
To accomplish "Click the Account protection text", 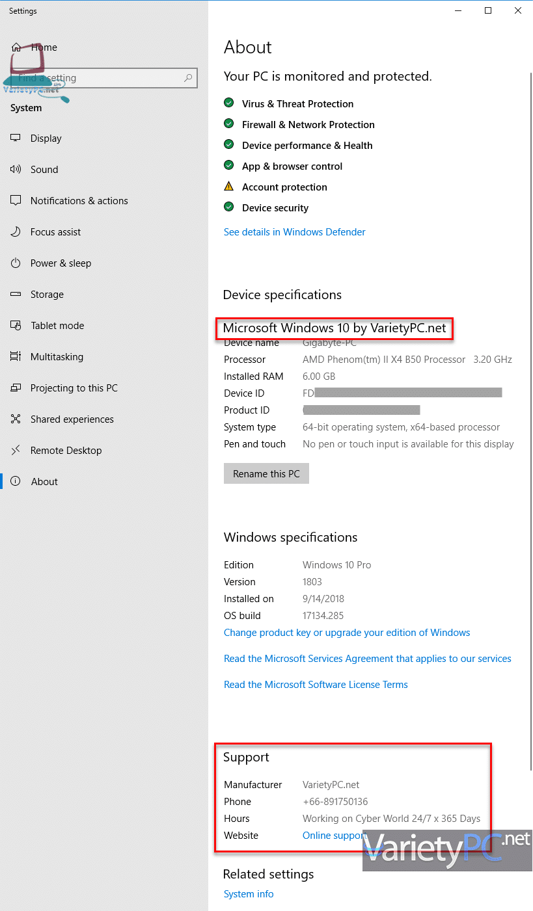I will click(x=284, y=187).
